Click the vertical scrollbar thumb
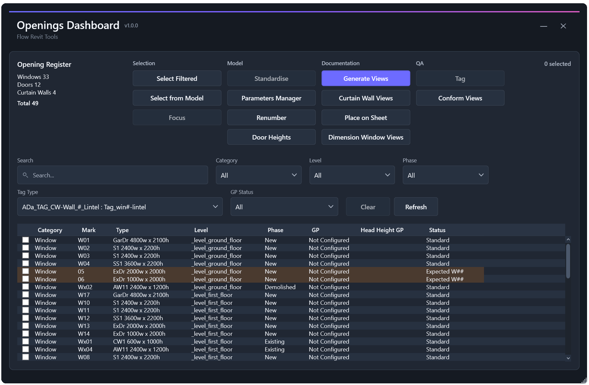 [x=568, y=261]
